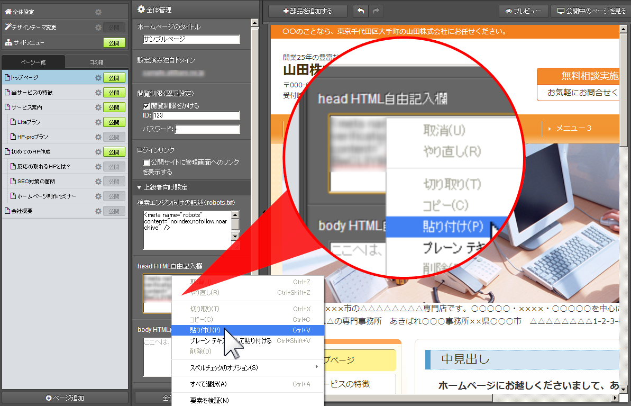Open settings gear for トップページ

point(98,78)
